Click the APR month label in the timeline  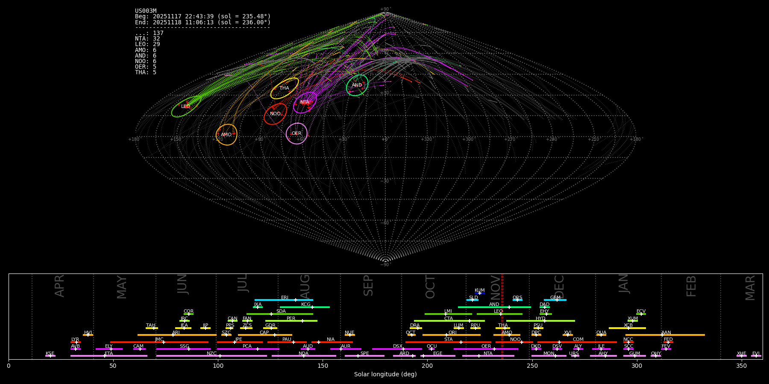pos(59,286)
